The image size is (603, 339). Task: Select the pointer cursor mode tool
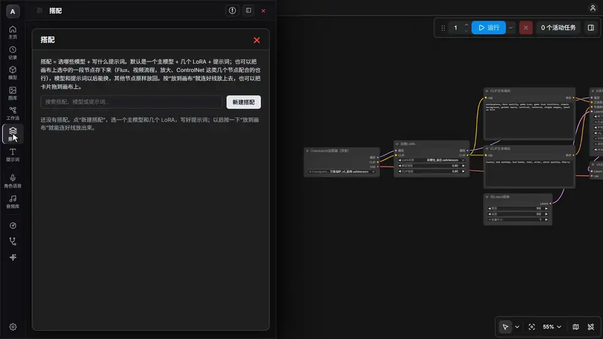505,327
